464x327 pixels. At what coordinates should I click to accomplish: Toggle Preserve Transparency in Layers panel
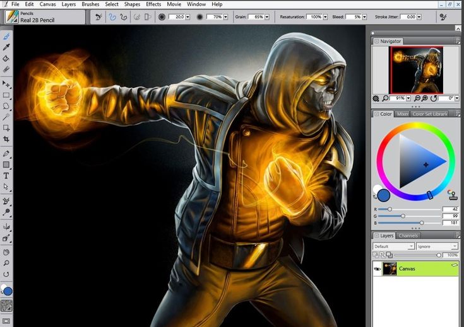click(383, 255)
